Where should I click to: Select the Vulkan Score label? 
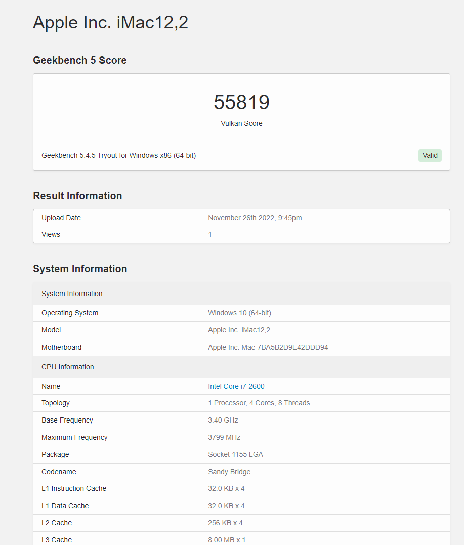pyautogui.click(x=241, y=124)
